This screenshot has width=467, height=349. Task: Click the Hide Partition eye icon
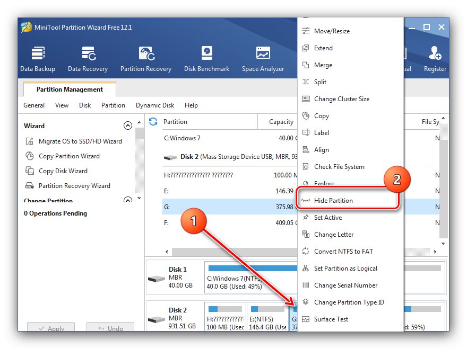(306, 200)
